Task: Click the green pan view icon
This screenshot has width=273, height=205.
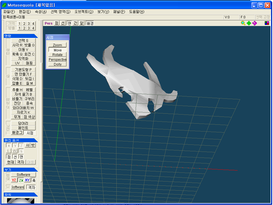Action: click(249, 23)
